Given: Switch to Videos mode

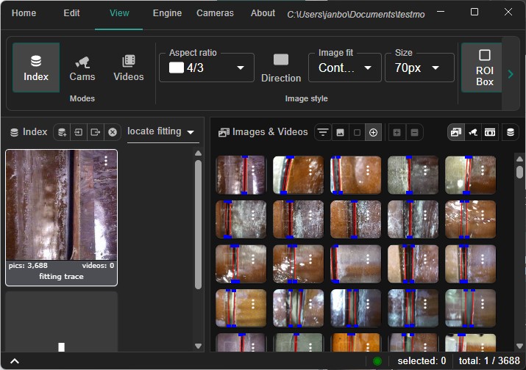Looking at the screenshot, I should click(128, 68).
